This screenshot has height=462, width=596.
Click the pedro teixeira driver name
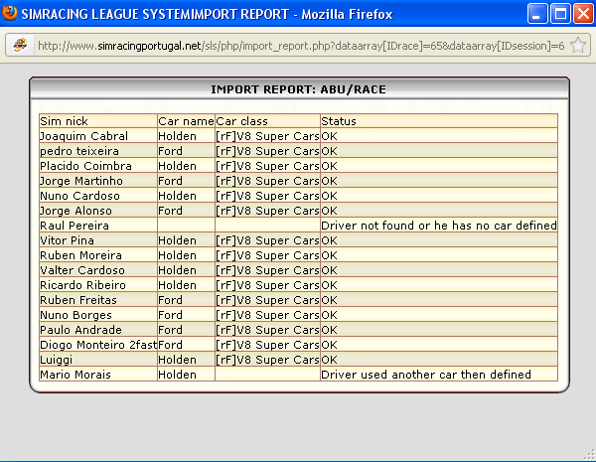pos(78,151)
